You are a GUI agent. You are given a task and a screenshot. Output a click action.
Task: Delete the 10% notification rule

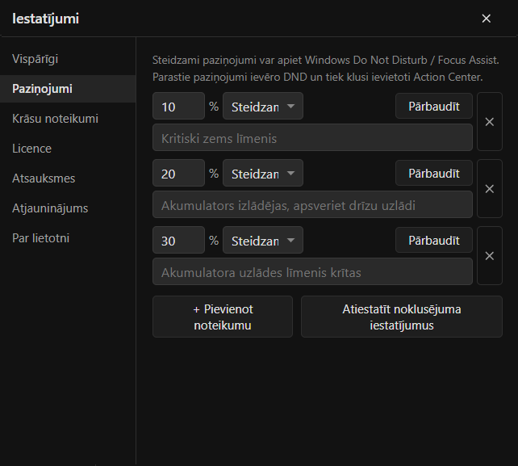tap(490, 122)
